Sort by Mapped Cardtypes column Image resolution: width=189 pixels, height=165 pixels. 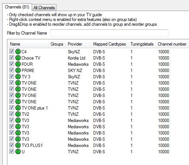click(109, 44)
